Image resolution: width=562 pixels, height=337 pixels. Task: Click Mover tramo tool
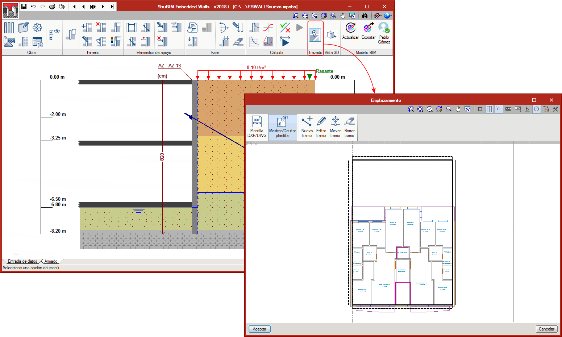coord(335,127)
